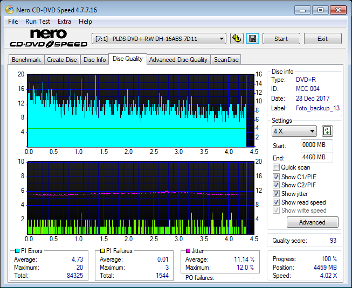Uncheck Show C2/PIF
The width and height of the screenshot is (352, 288).
coord(276,185)
